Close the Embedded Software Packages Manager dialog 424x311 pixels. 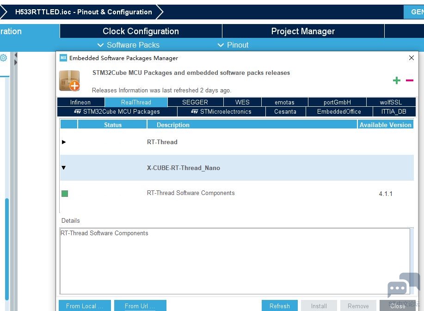pyautogui.click(x=412, y=58)
